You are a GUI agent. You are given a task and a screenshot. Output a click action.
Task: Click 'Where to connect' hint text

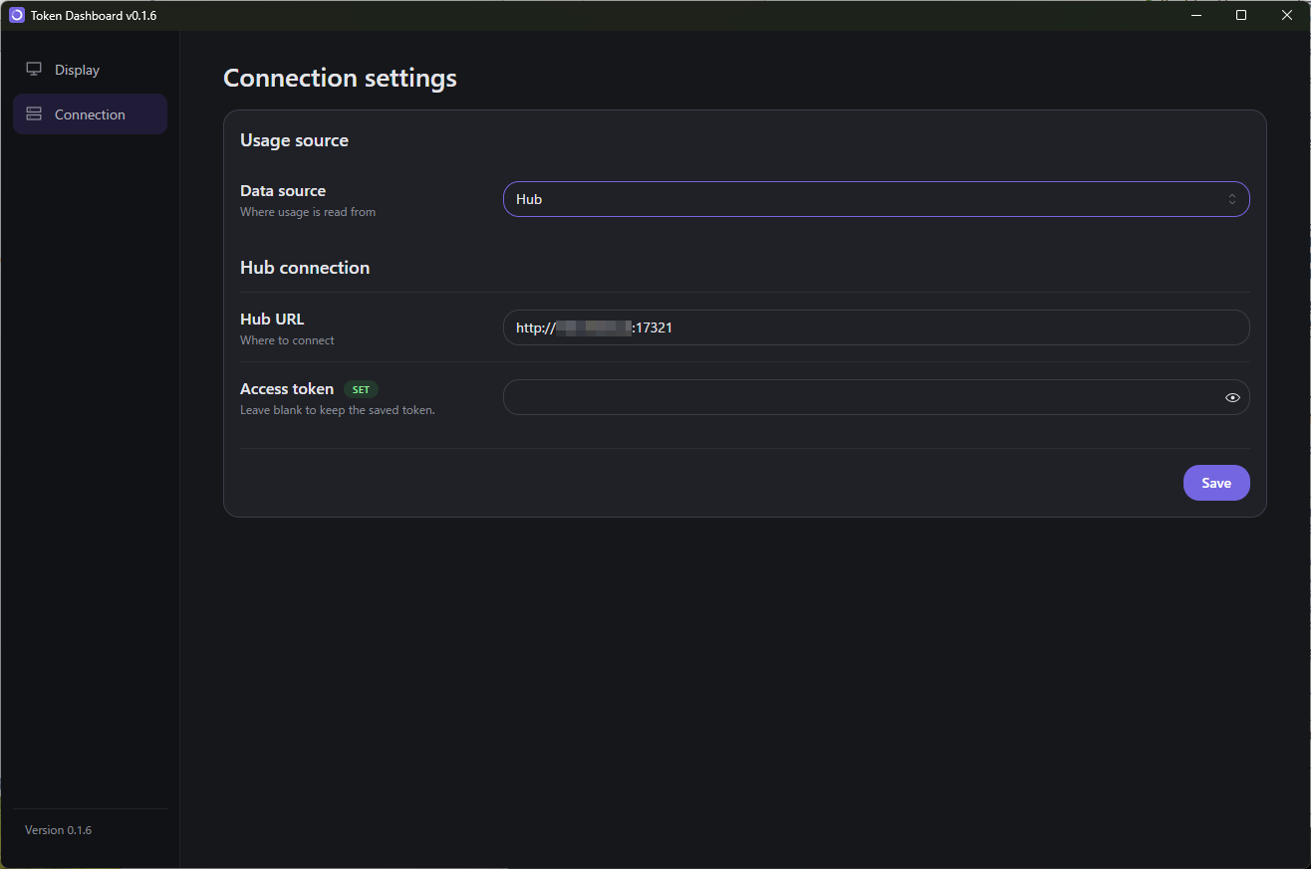[287, 340]
